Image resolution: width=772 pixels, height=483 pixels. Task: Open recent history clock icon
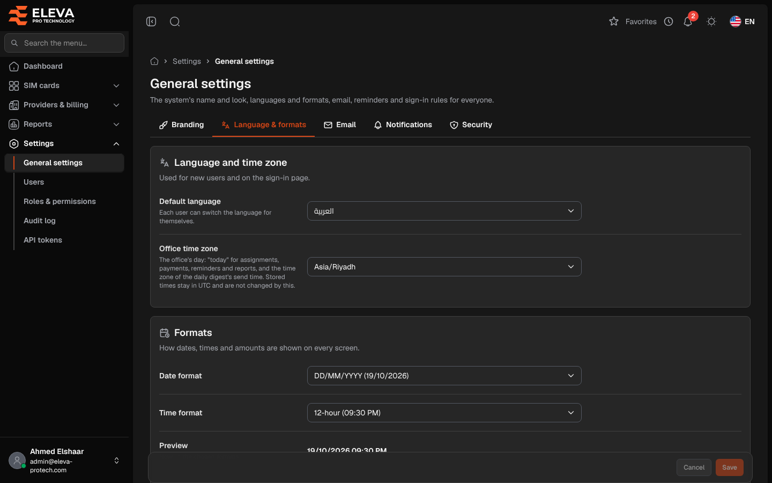pyautogui.click(x=669, y=21)
